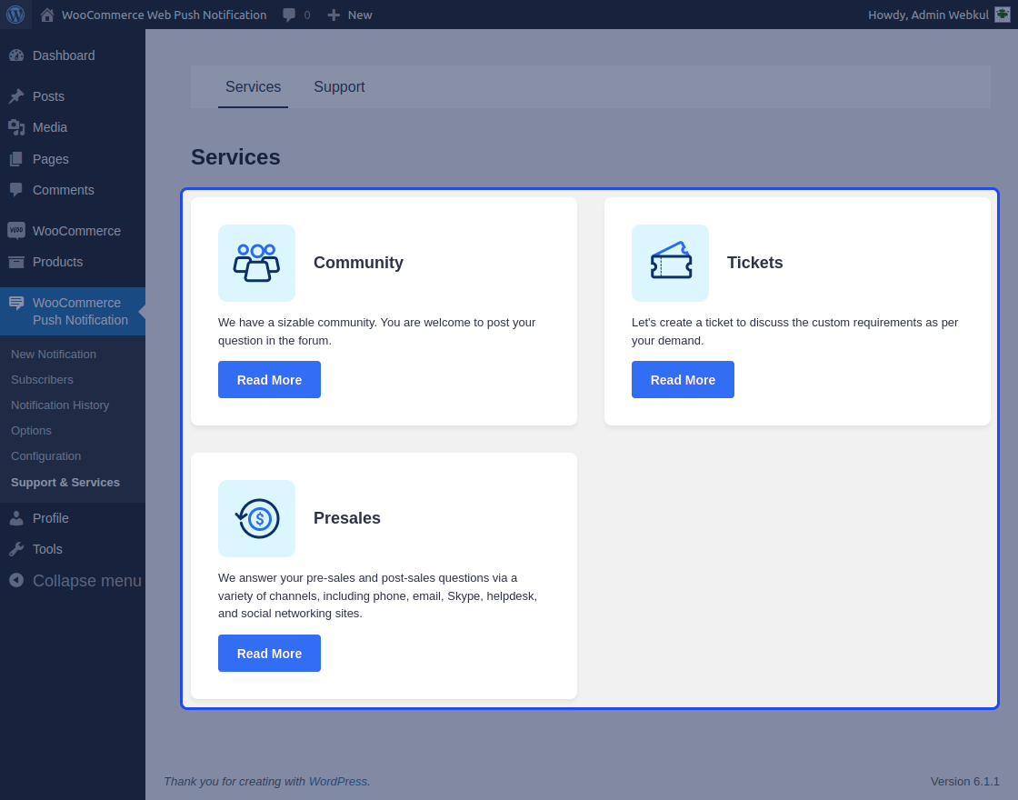Click the Pages icon in sidebar
The width and height of the screenshot is (1018, 800).
coord(16,159)
